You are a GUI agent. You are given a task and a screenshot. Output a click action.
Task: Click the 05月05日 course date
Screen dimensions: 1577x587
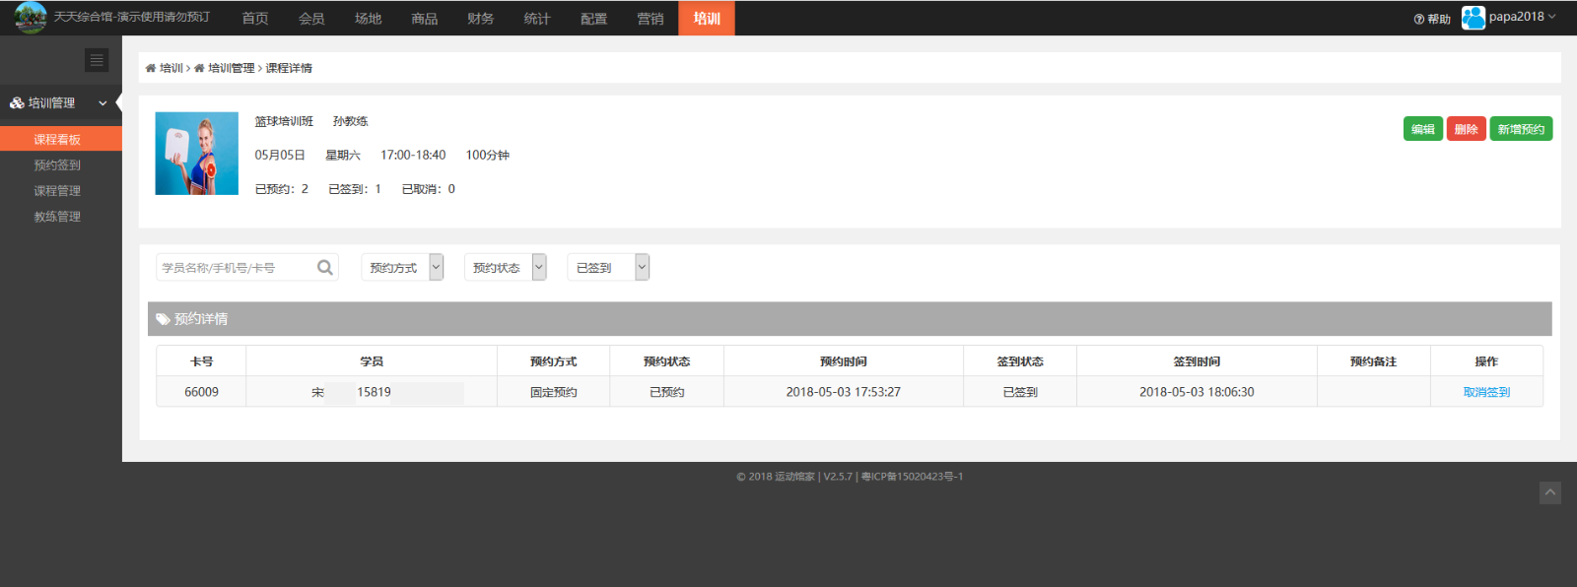280,155
